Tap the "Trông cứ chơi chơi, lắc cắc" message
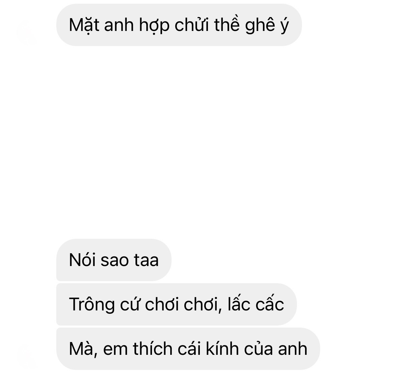Screen dimensions: 394x375 [x=176, y=304]
